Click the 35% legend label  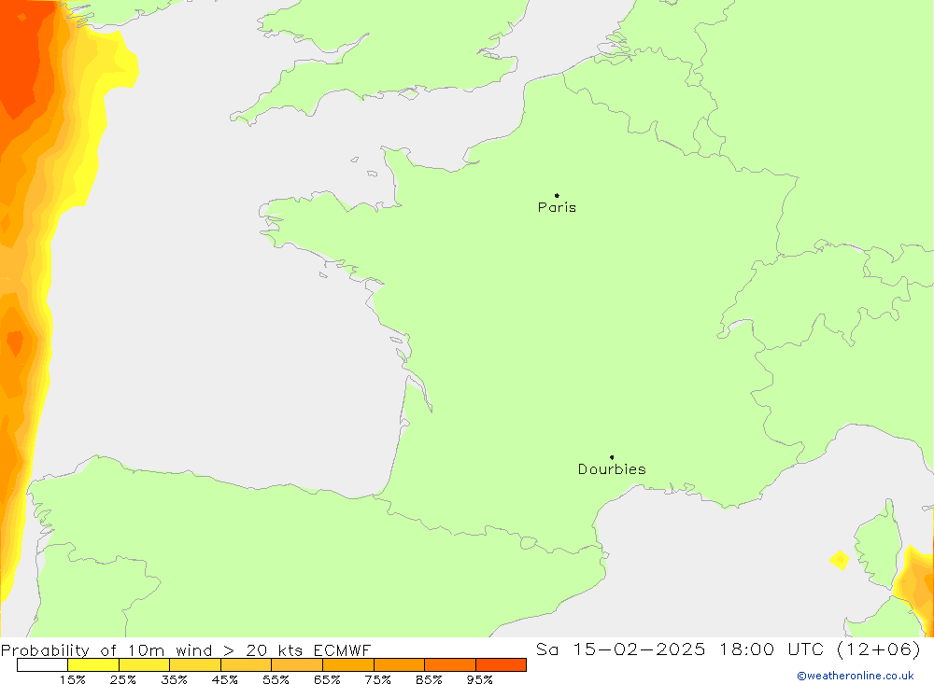tap(174, 679)
